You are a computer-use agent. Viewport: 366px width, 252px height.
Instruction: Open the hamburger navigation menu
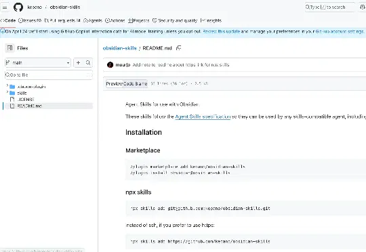click(5, 7)
